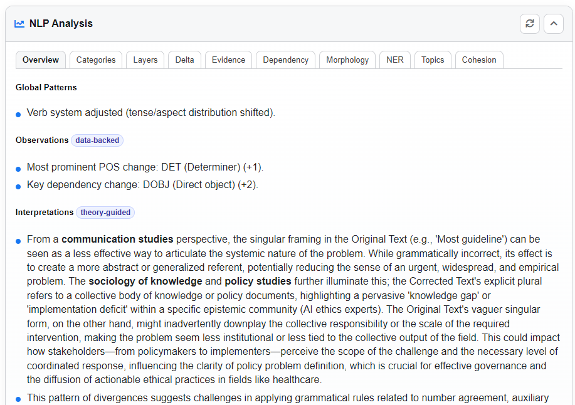Click the bold 'communication studies' text

point(117,239)
